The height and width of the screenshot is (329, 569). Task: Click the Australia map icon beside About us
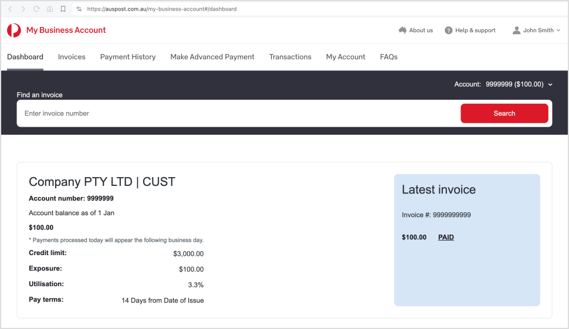402,30
